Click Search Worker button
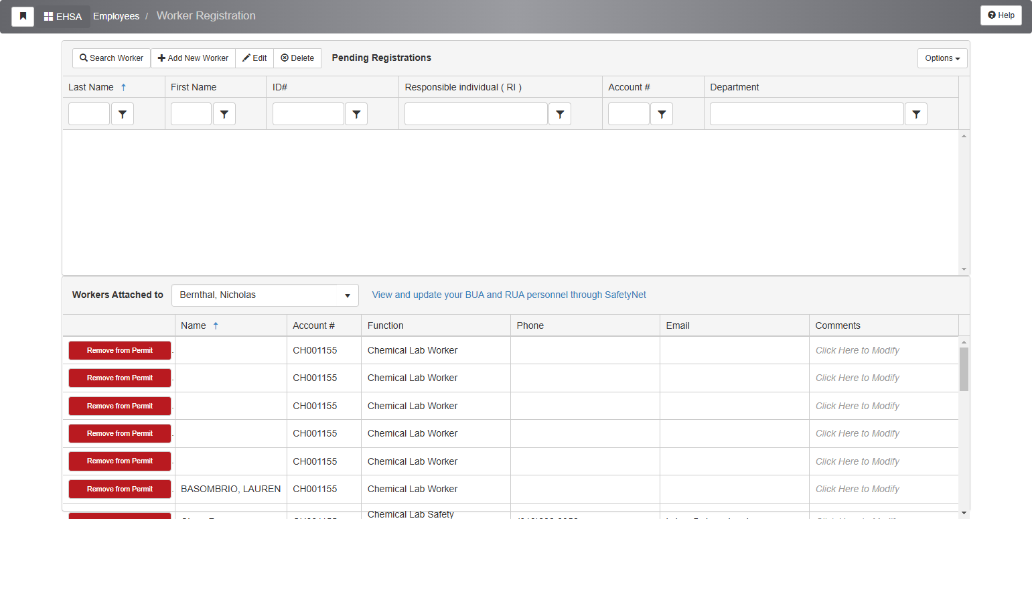The height and width of the screenshot is (610, 1032). click(x=111, y=58)
